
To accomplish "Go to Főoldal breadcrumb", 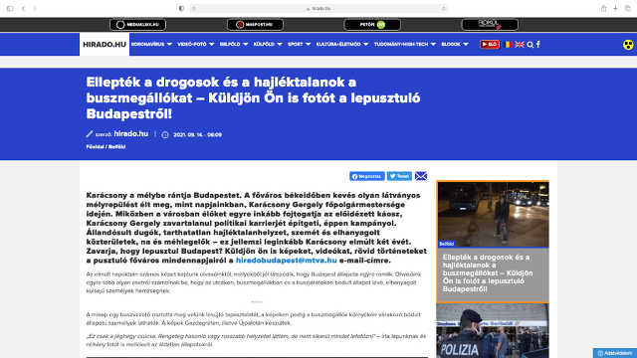I will tap(96, 147).
